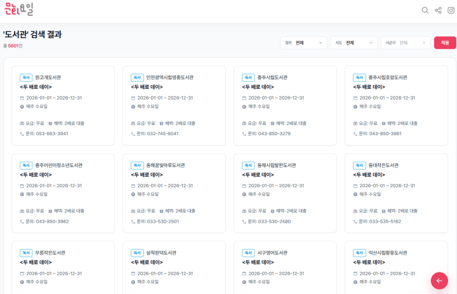Click 매주 수요일 on 충주어린이청소년도서관 card
This screenshot has width=457, height=294.
[37, 194]
